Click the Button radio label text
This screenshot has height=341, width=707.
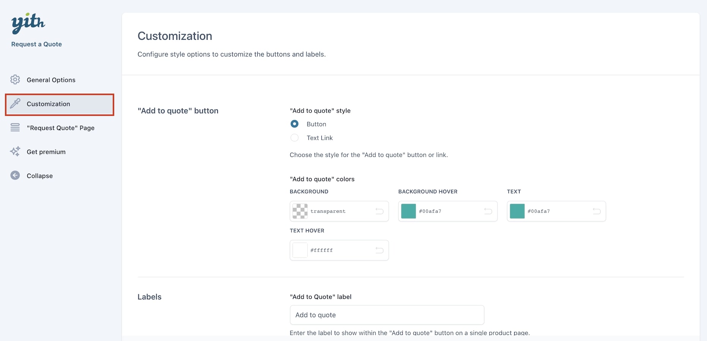tap(316, 124)
